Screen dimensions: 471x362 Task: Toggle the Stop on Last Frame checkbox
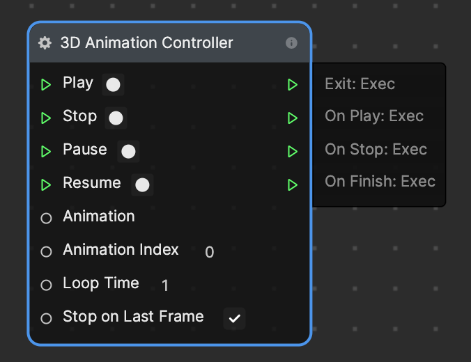[234, 318]
